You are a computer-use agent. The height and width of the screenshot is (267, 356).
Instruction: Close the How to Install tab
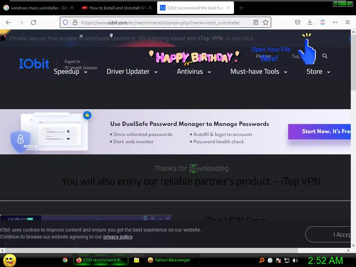pyautogui.click(x=150, y=8)
